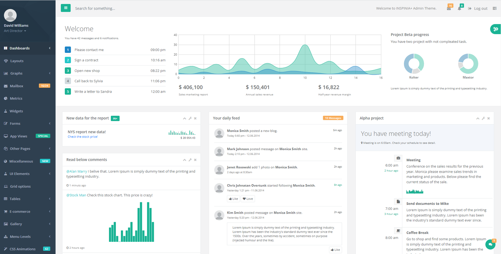Close the New data for the report panel

(195, 118)
